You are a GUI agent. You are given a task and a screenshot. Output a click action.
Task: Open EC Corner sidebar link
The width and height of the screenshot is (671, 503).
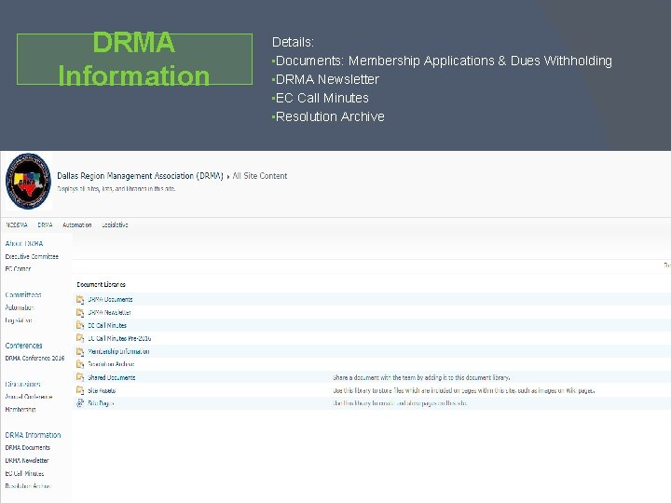coord(18,269)
